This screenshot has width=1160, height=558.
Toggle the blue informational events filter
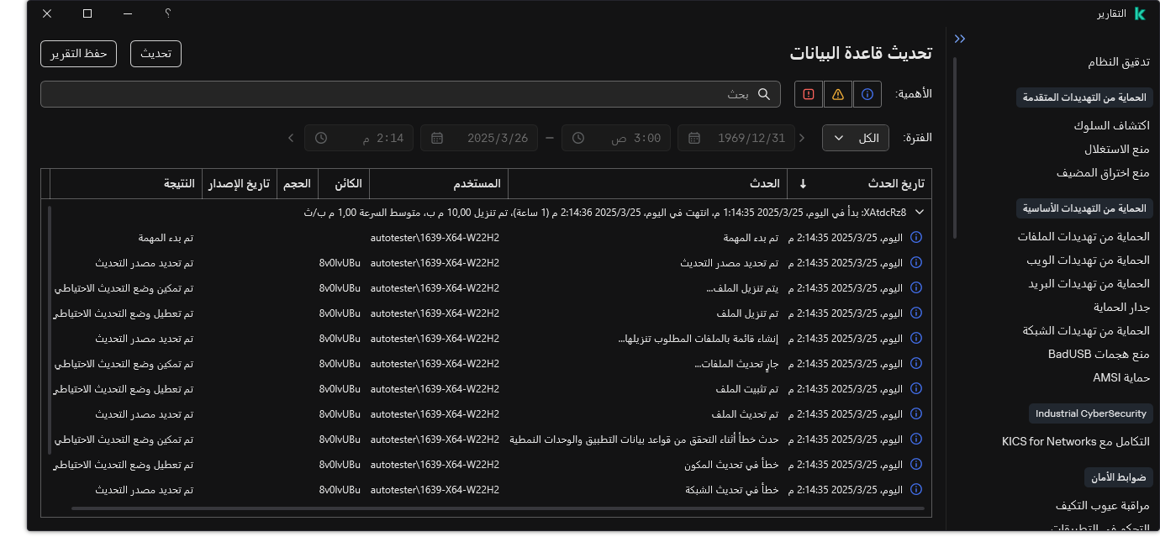867,94
